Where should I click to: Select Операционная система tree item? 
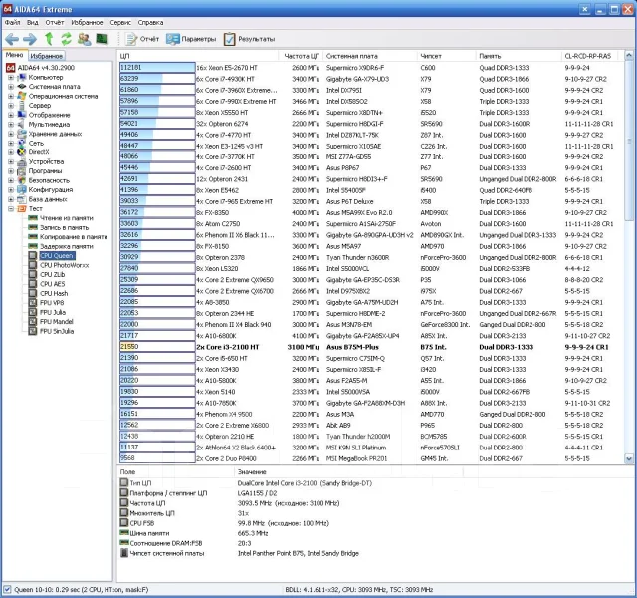coord(63,96)
